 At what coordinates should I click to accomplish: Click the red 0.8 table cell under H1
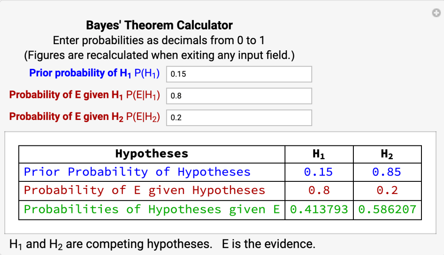(319, 190)
